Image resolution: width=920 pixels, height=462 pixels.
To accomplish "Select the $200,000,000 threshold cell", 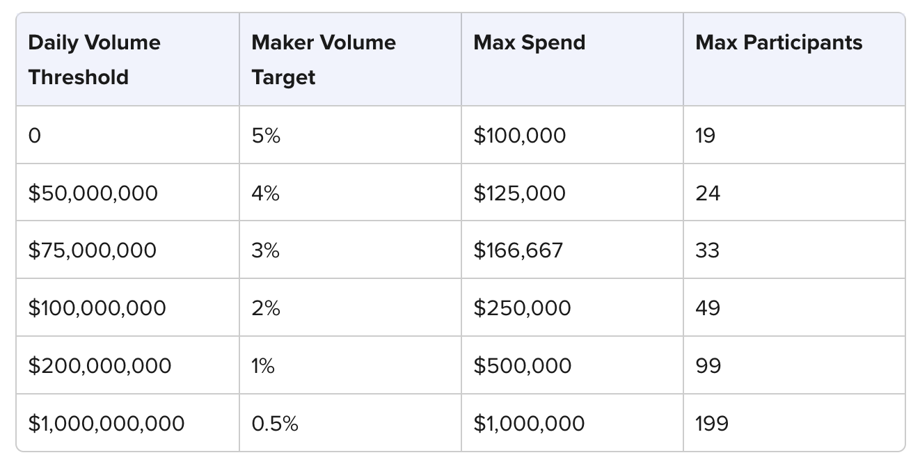I will click(x=100, y=365).
